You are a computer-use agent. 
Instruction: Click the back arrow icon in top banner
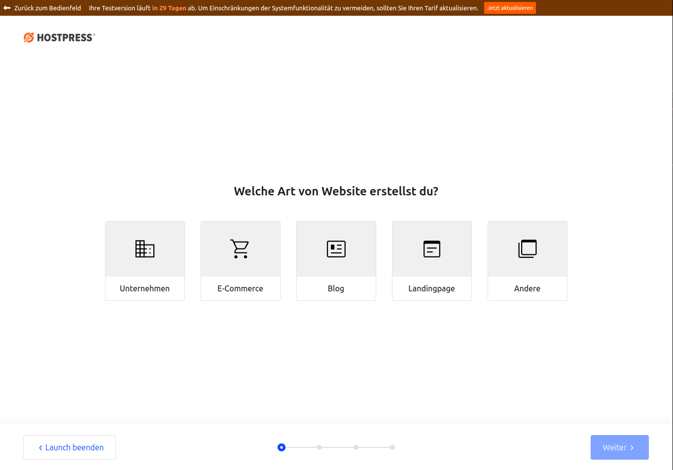click(x=7, y=8)
